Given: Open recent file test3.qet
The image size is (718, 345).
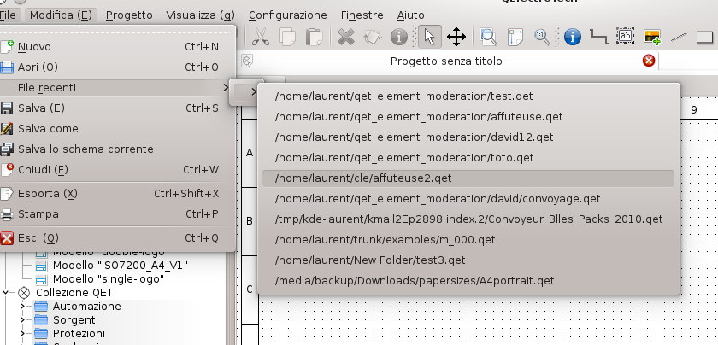Looking at the screenshot, I should click(468, 260).
